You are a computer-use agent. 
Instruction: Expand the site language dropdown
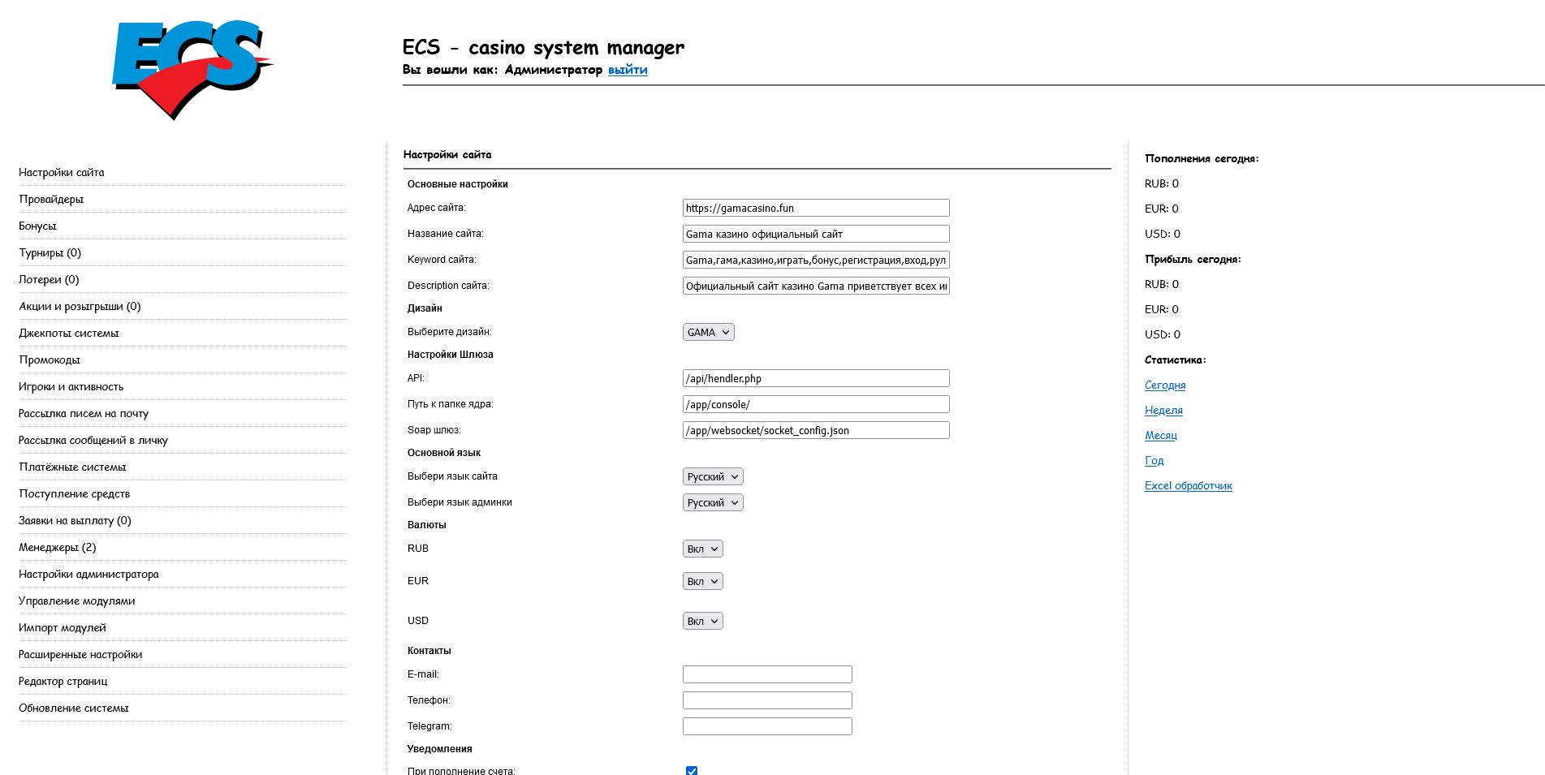712,476
